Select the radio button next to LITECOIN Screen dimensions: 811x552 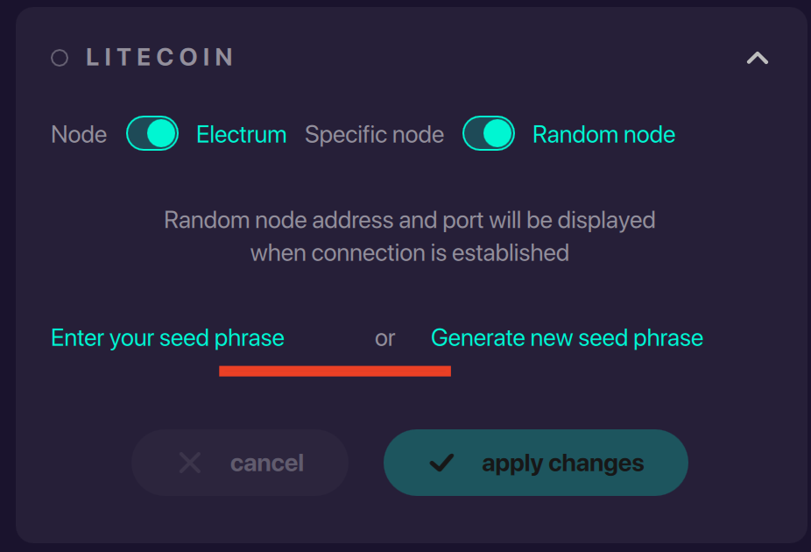point(59,57)
